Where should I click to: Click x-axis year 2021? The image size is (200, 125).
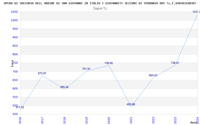pos(131,120)
